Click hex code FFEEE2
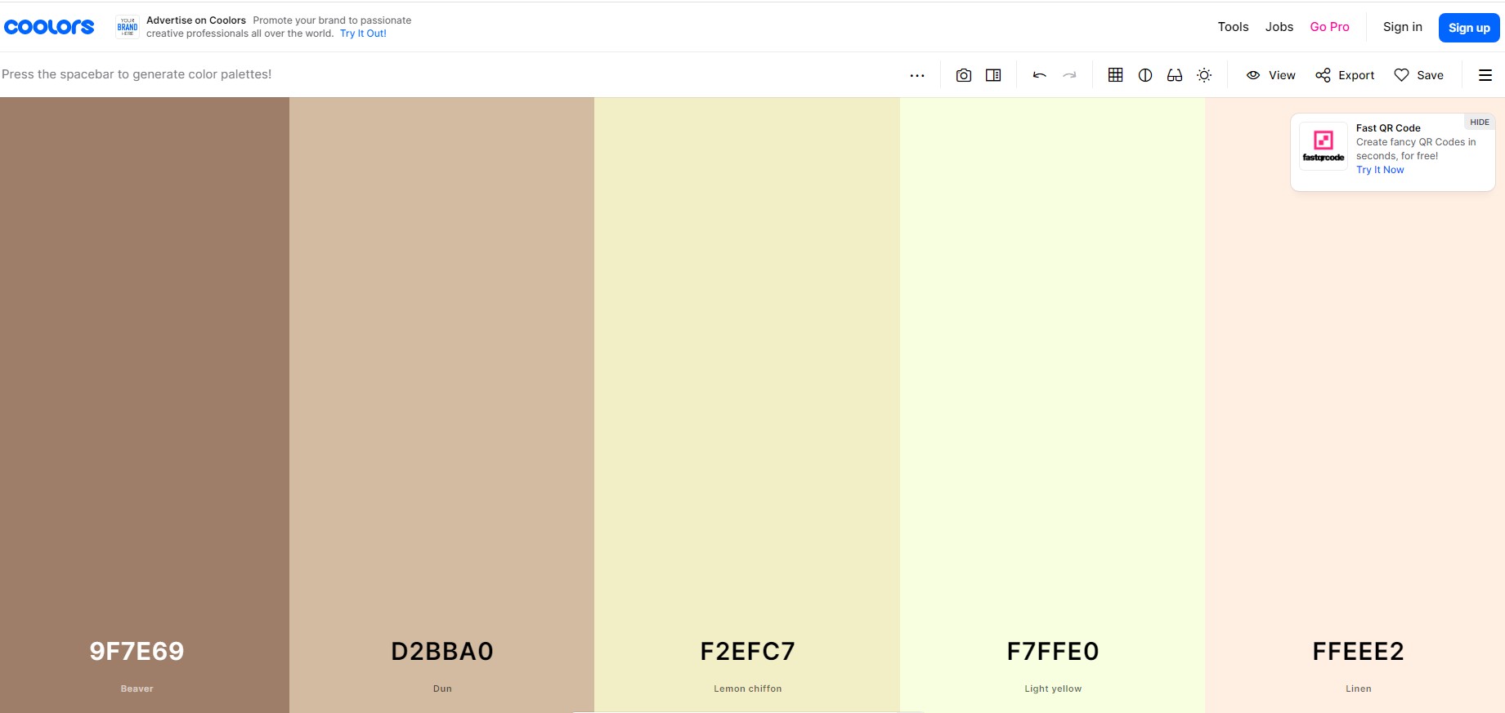This screenshot has width=1505, height=713. coord(1358,651)
